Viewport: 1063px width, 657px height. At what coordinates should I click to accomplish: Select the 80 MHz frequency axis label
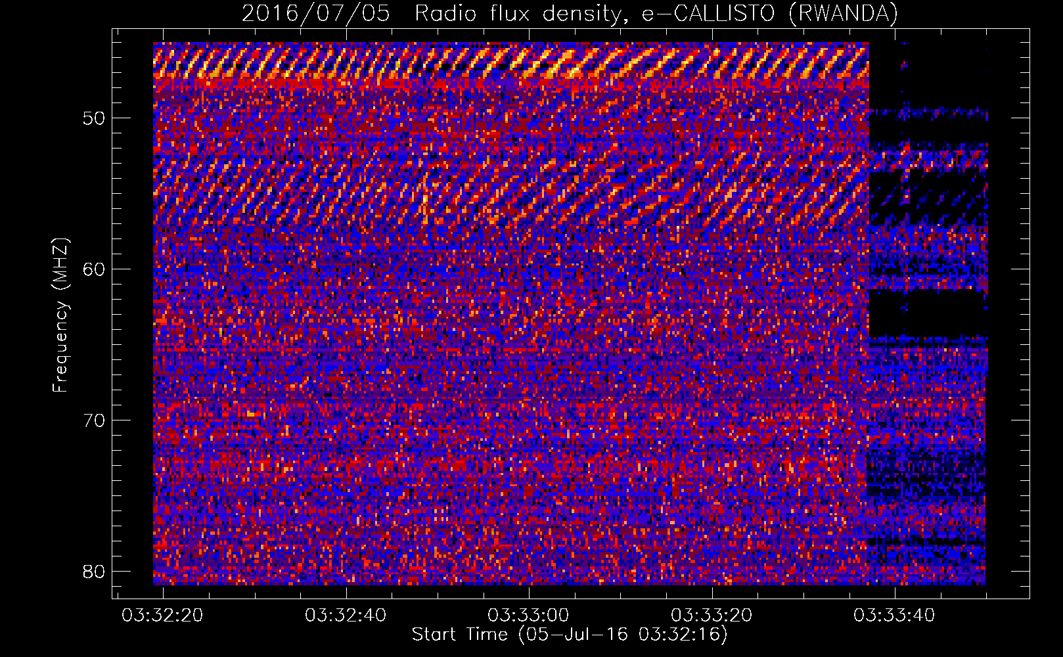(x=95, y=572)
